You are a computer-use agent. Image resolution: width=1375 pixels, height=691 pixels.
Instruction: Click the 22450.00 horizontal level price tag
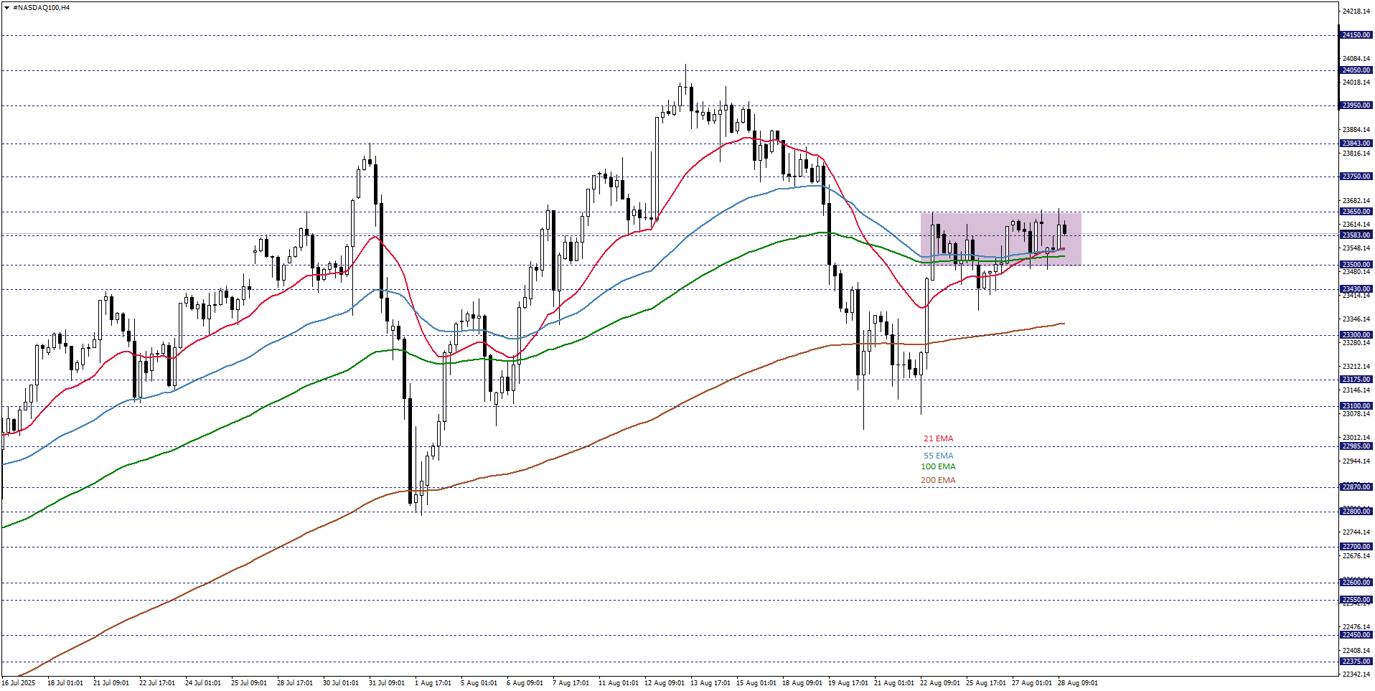[x=1356, y=635]
